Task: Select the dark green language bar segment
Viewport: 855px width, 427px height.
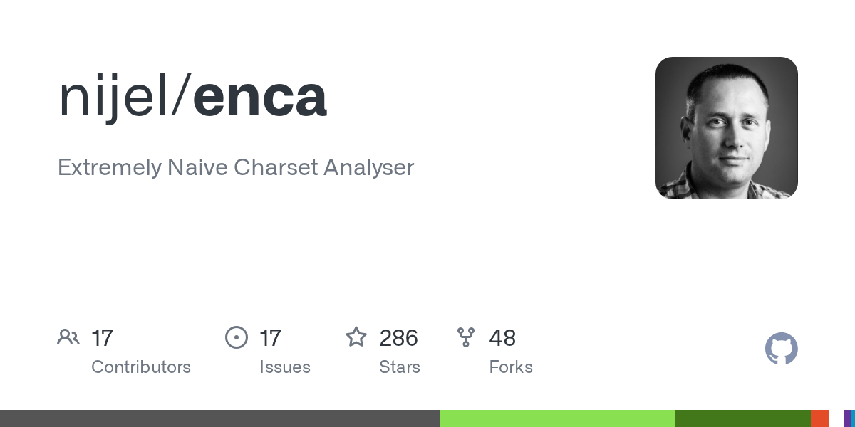Action: pyautogui.click(x=743, y=418)
